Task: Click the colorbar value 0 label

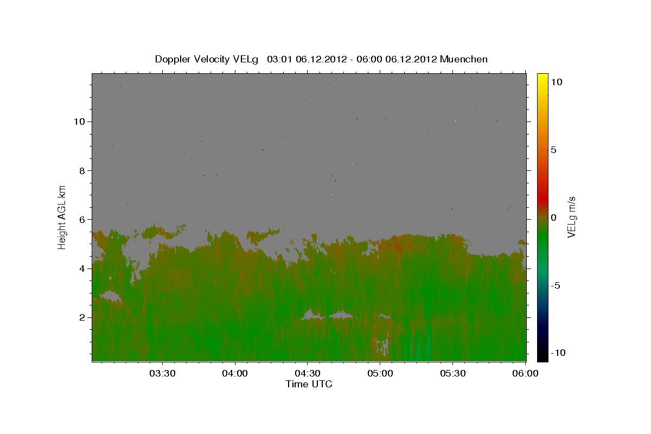Action: click(553, 218)
